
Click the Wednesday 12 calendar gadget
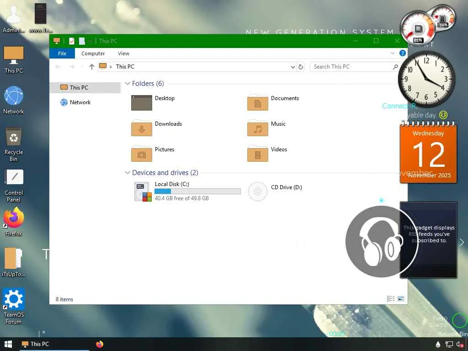click(428, 153)
